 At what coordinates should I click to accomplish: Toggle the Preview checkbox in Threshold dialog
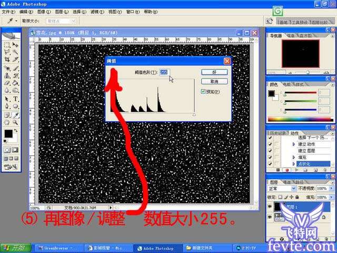(x=204, y=92)
